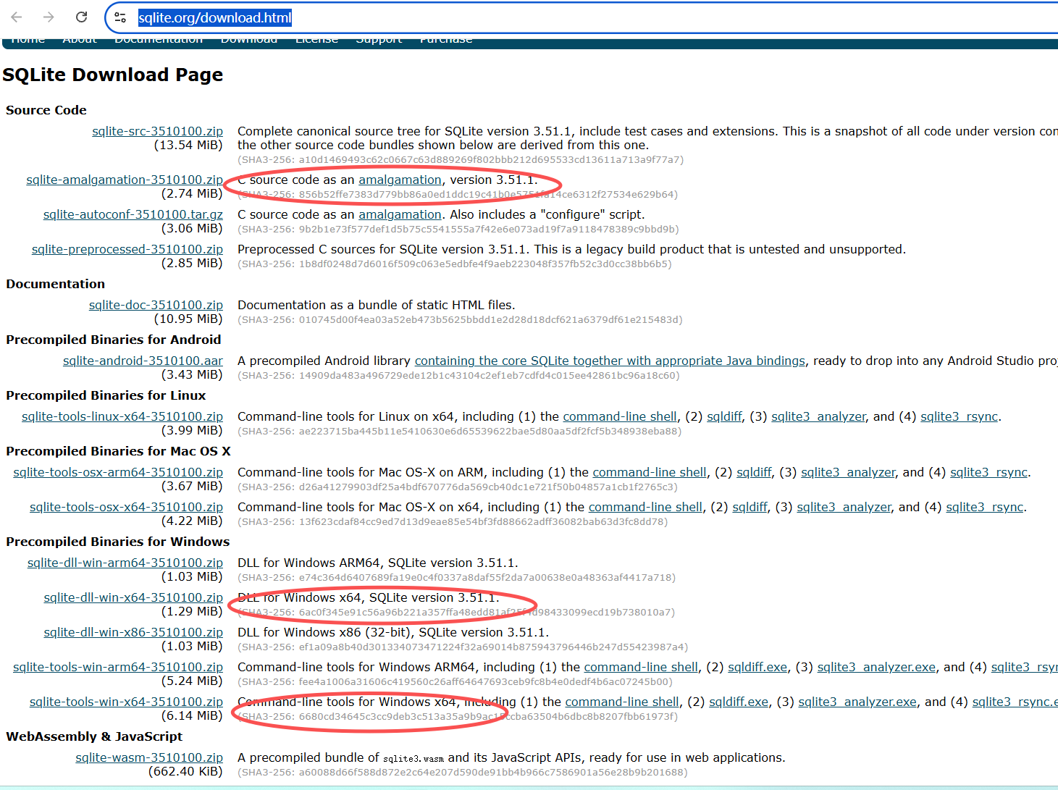
Task: Click the browser forward arrow
Action: pos(49,17)
